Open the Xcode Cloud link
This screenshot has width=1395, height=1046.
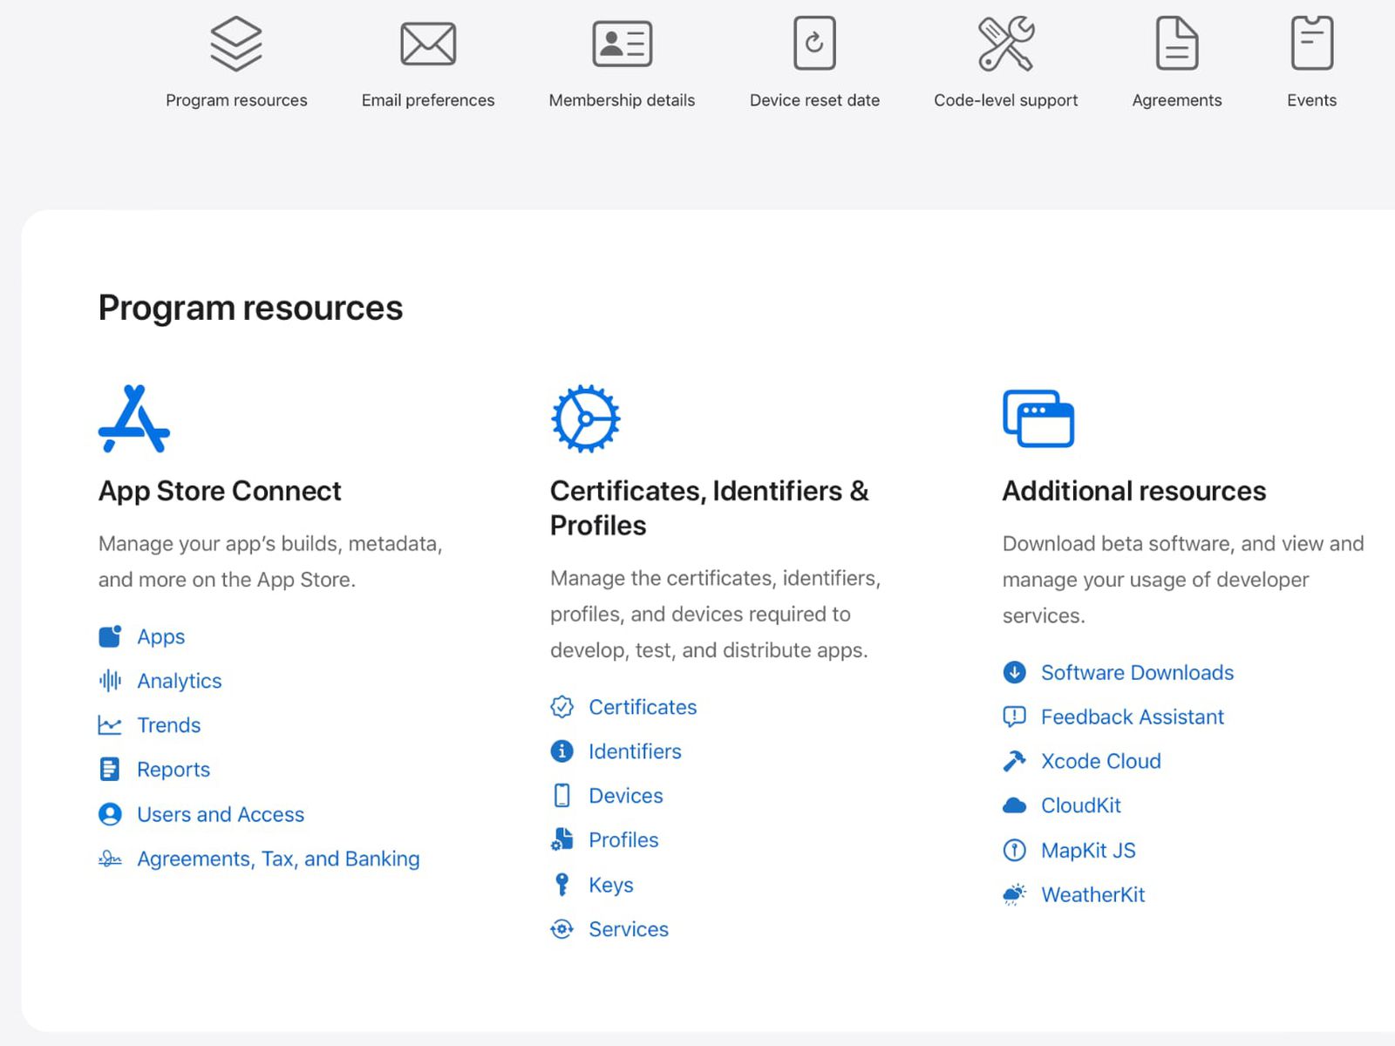coord(1100,761)
